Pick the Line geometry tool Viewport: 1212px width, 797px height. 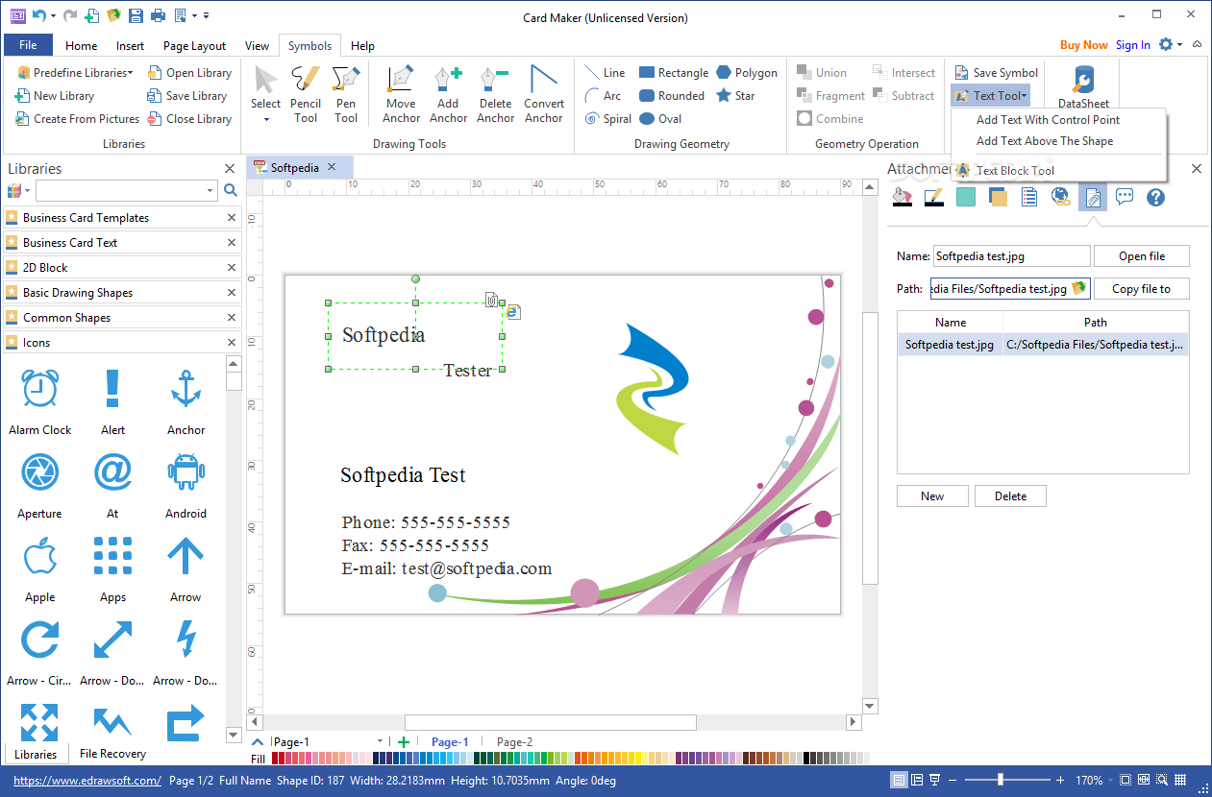[x=606, y=73]
